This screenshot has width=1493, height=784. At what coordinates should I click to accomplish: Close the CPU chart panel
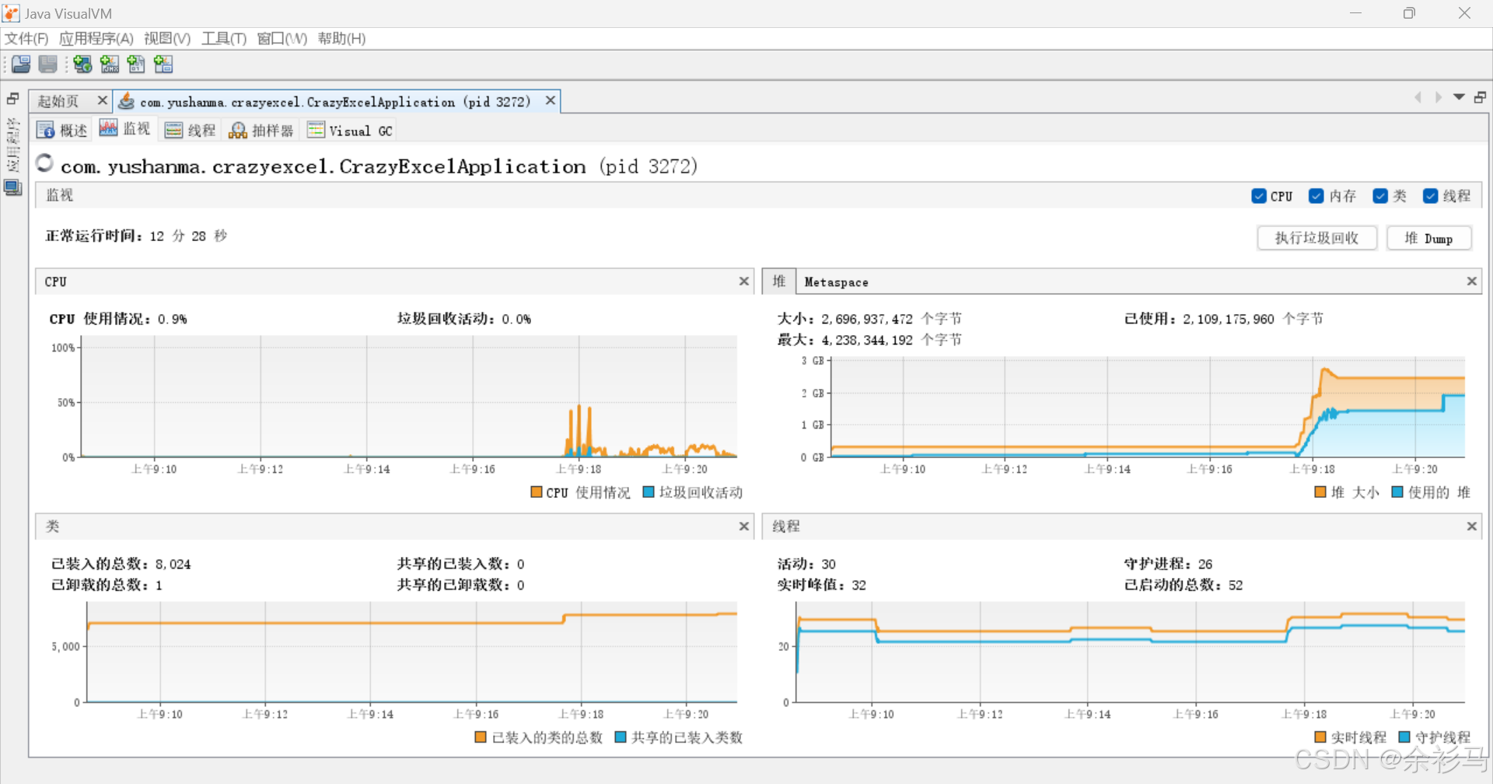click(x=744, y=281)
